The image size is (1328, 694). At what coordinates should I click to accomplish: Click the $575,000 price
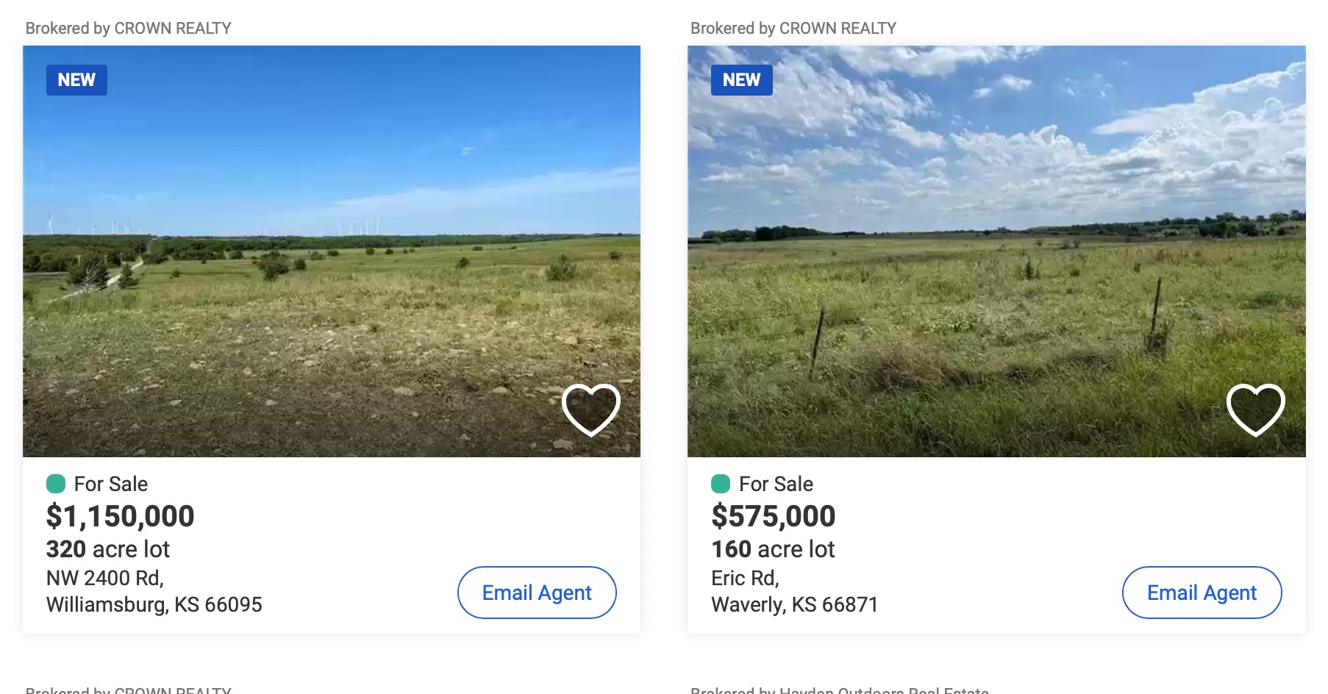[773, 516]
